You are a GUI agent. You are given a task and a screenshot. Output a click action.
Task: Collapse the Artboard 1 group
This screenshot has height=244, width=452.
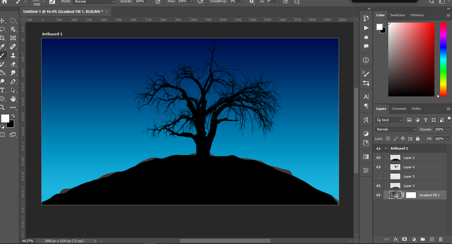click(x=386, y=148)
